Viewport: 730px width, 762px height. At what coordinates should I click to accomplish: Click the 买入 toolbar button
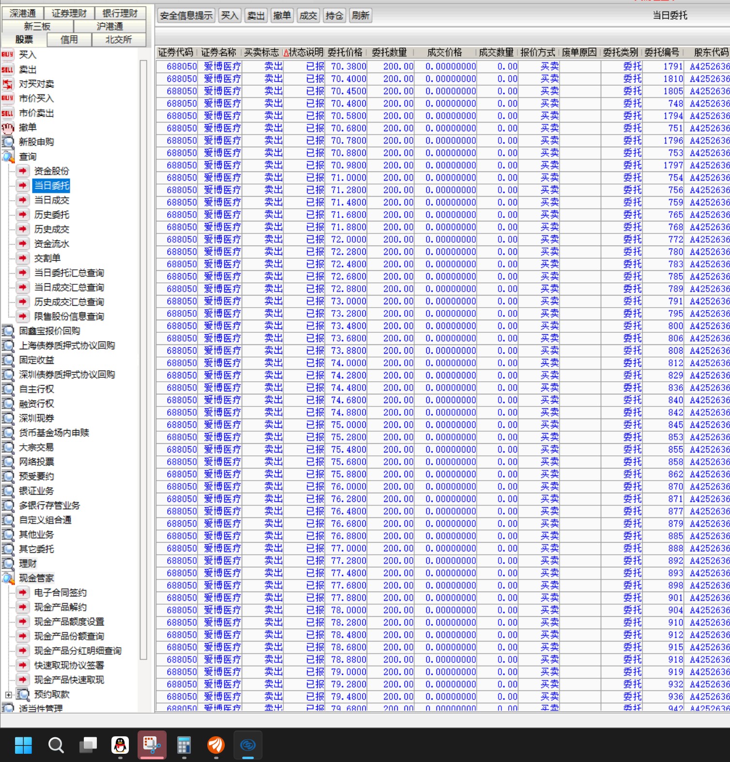point(230,16)
